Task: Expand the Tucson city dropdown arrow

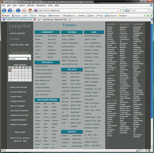Action: coord(76,25)
